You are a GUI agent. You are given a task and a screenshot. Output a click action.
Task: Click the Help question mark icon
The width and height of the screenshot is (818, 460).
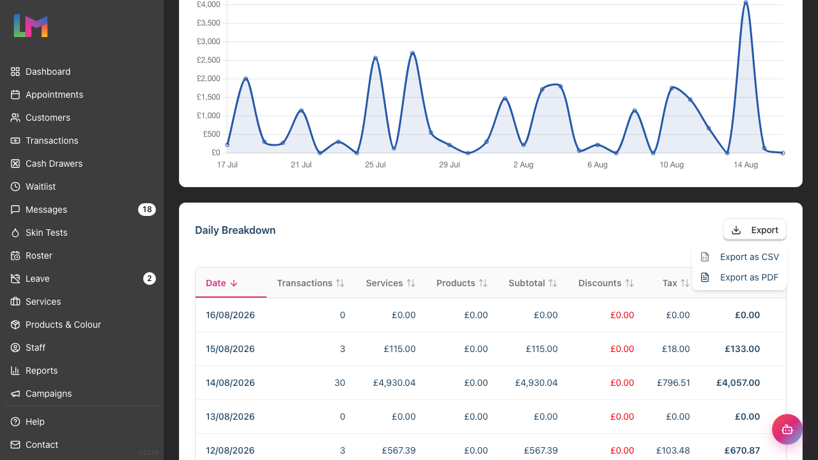15,422
